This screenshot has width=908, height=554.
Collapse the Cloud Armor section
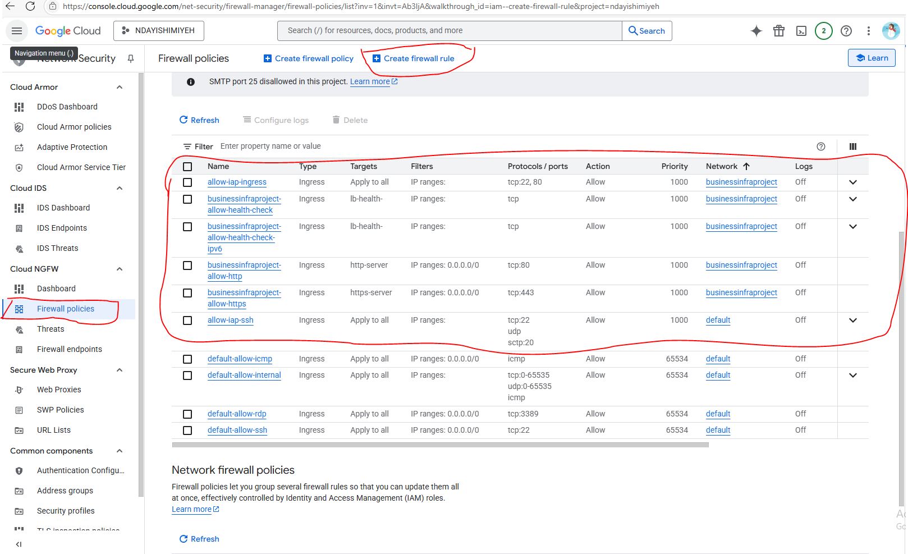coord(120,87)
